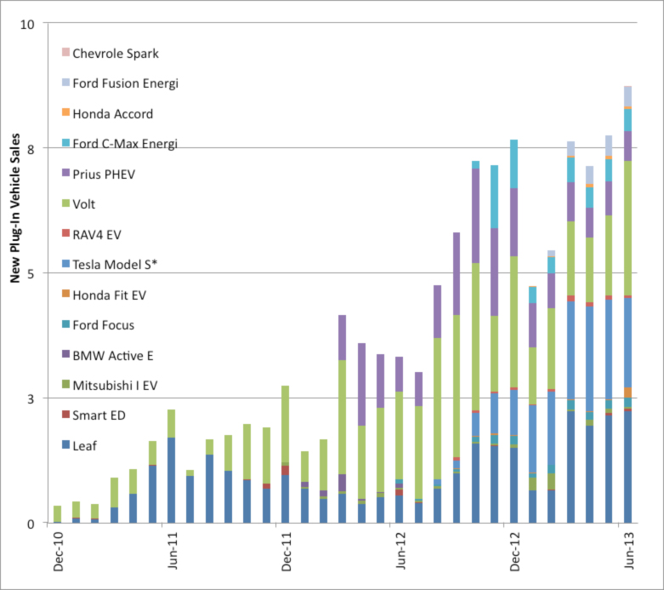Click the Honda Fit EV legend swatch
The width and height of the screenshot is (664, 590).
coord(65,295)
